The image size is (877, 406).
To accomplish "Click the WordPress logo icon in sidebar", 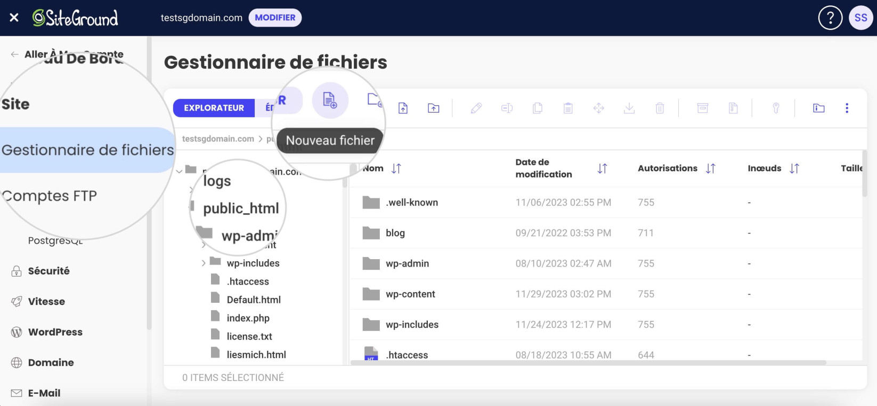I will point(17,332).
